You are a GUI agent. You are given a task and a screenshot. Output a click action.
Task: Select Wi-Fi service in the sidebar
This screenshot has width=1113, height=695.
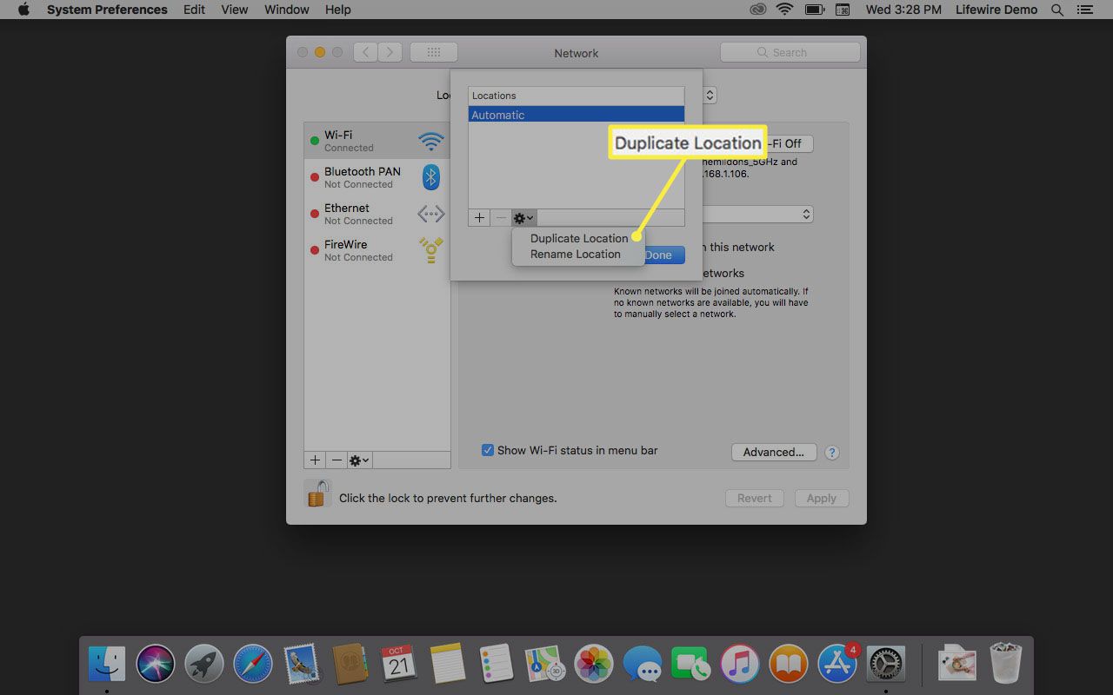(377, 141)
